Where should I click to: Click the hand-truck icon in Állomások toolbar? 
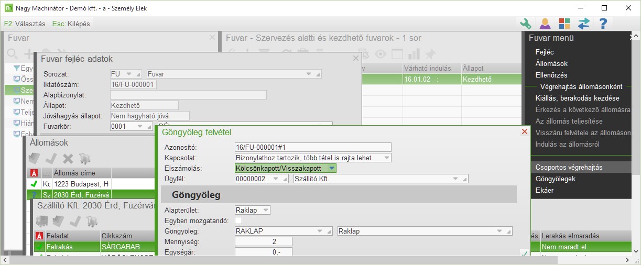click(x=85, y=158)
